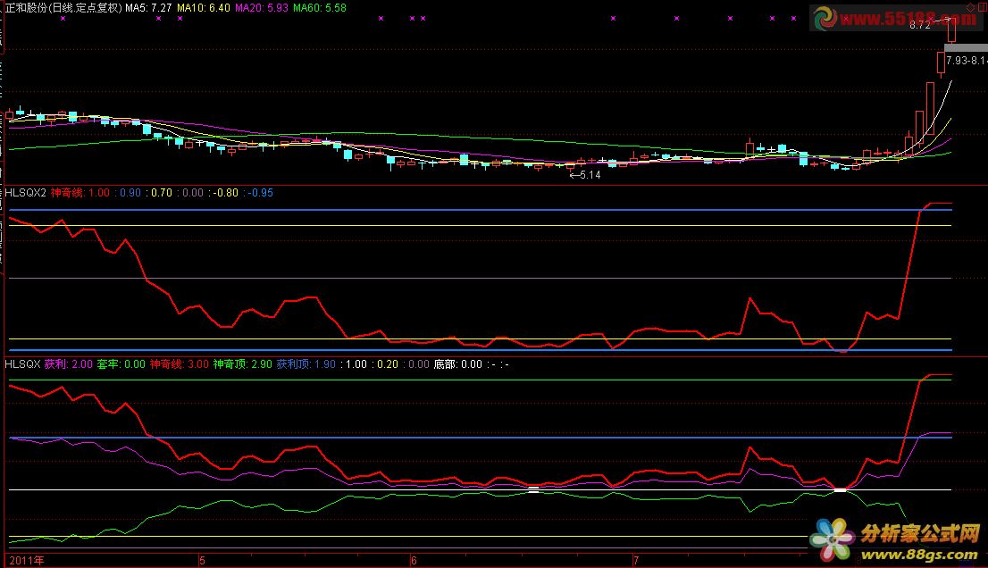
Task: Click the 套牢: 0.00 value label
Action: (121, 364)
